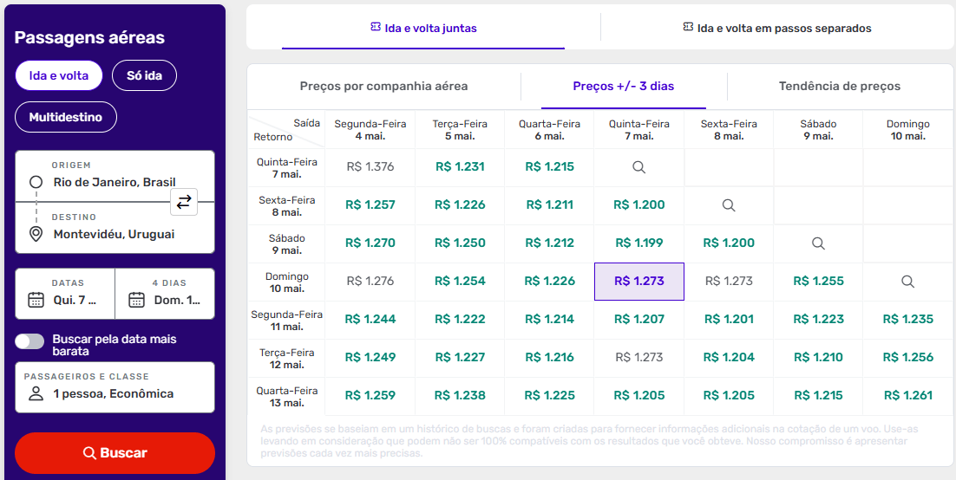Switch to 'Preços por companhia aérea' tab
956x480 pixels.
pos(383,86)
